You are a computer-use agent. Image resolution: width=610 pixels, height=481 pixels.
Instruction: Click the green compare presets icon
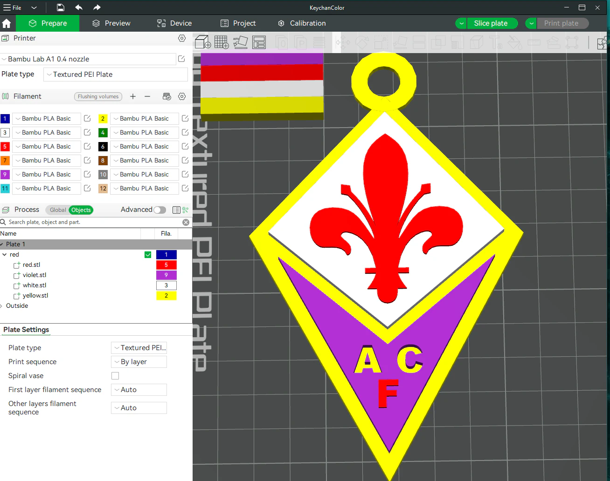coord(186,210)
